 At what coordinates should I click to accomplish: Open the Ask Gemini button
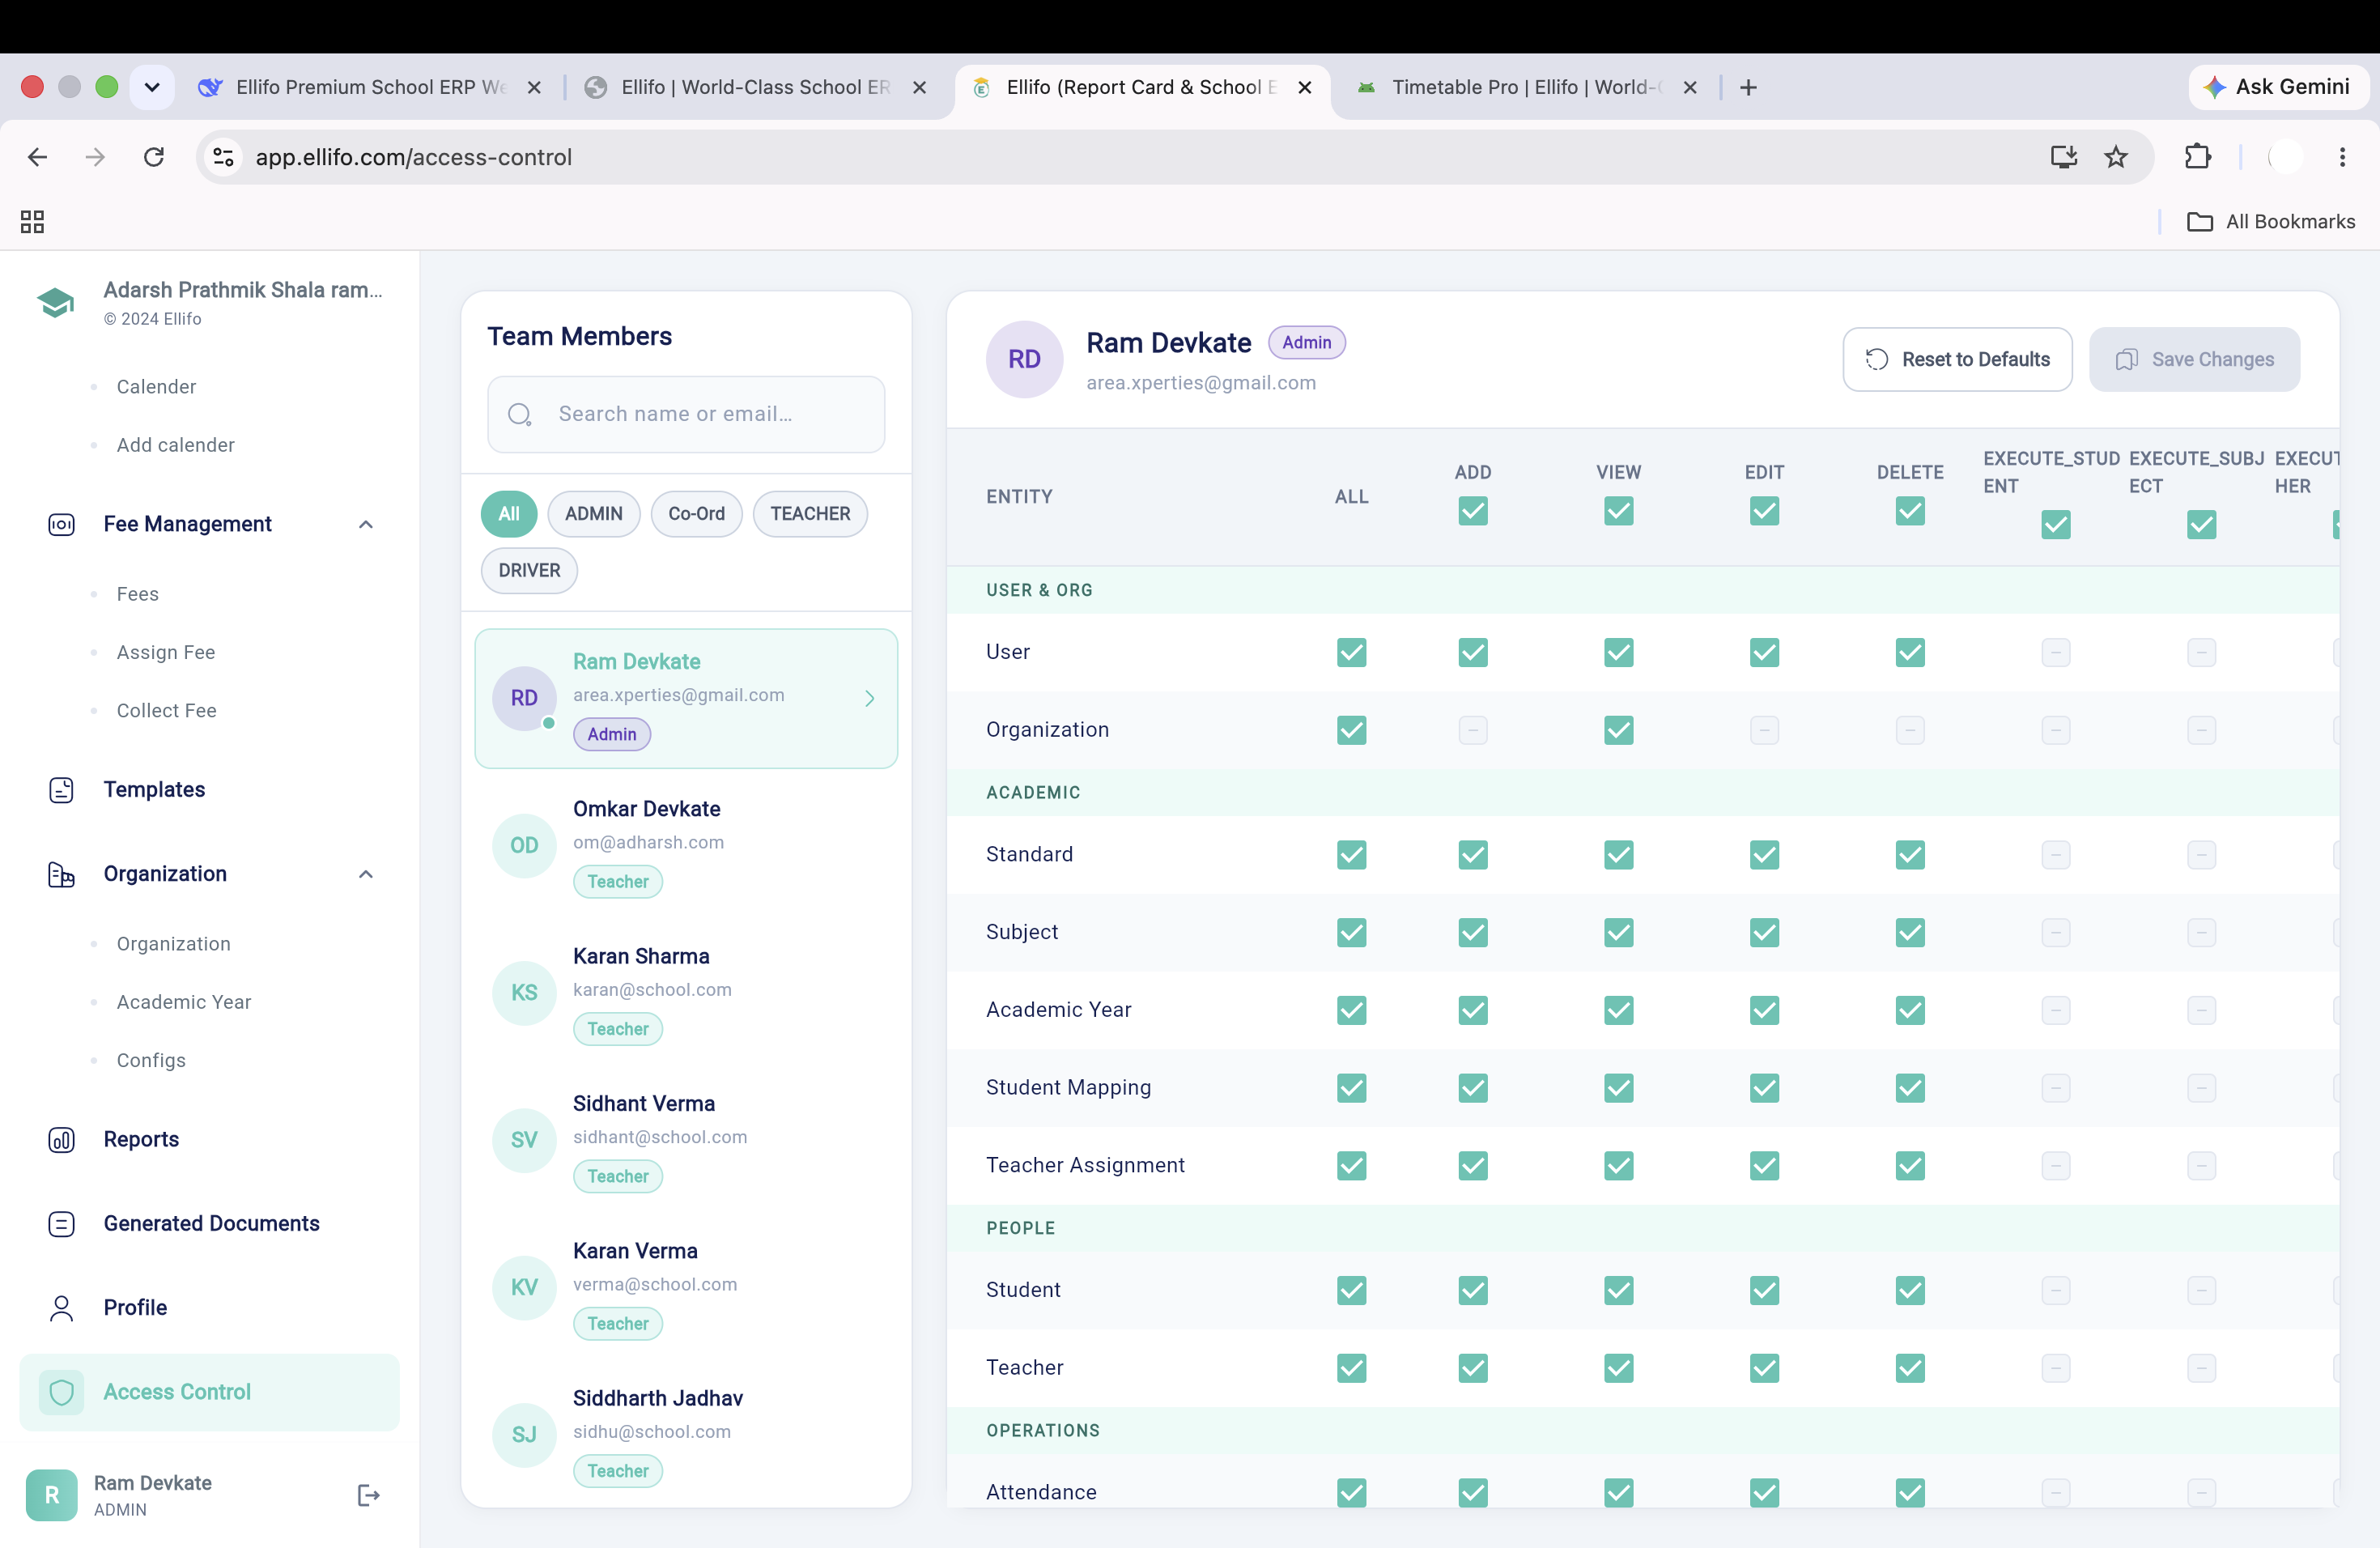[2277, 87]
